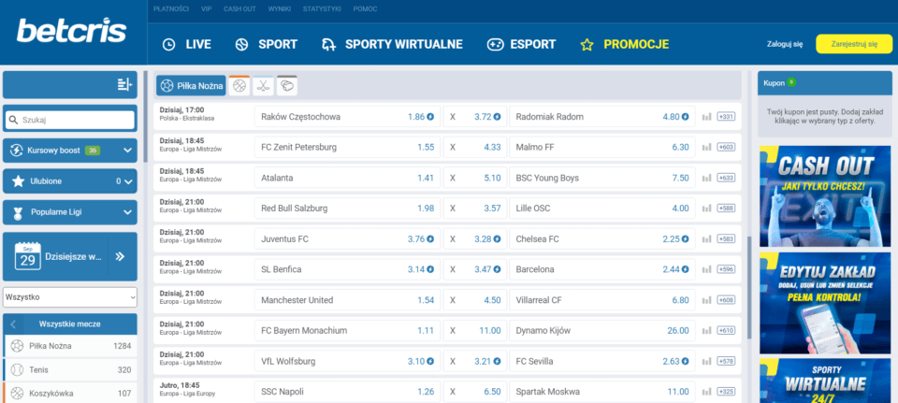Bet on Dynamo Kijów at 26.00
Screen dimensions: 898x403
[x=602, y=331]
